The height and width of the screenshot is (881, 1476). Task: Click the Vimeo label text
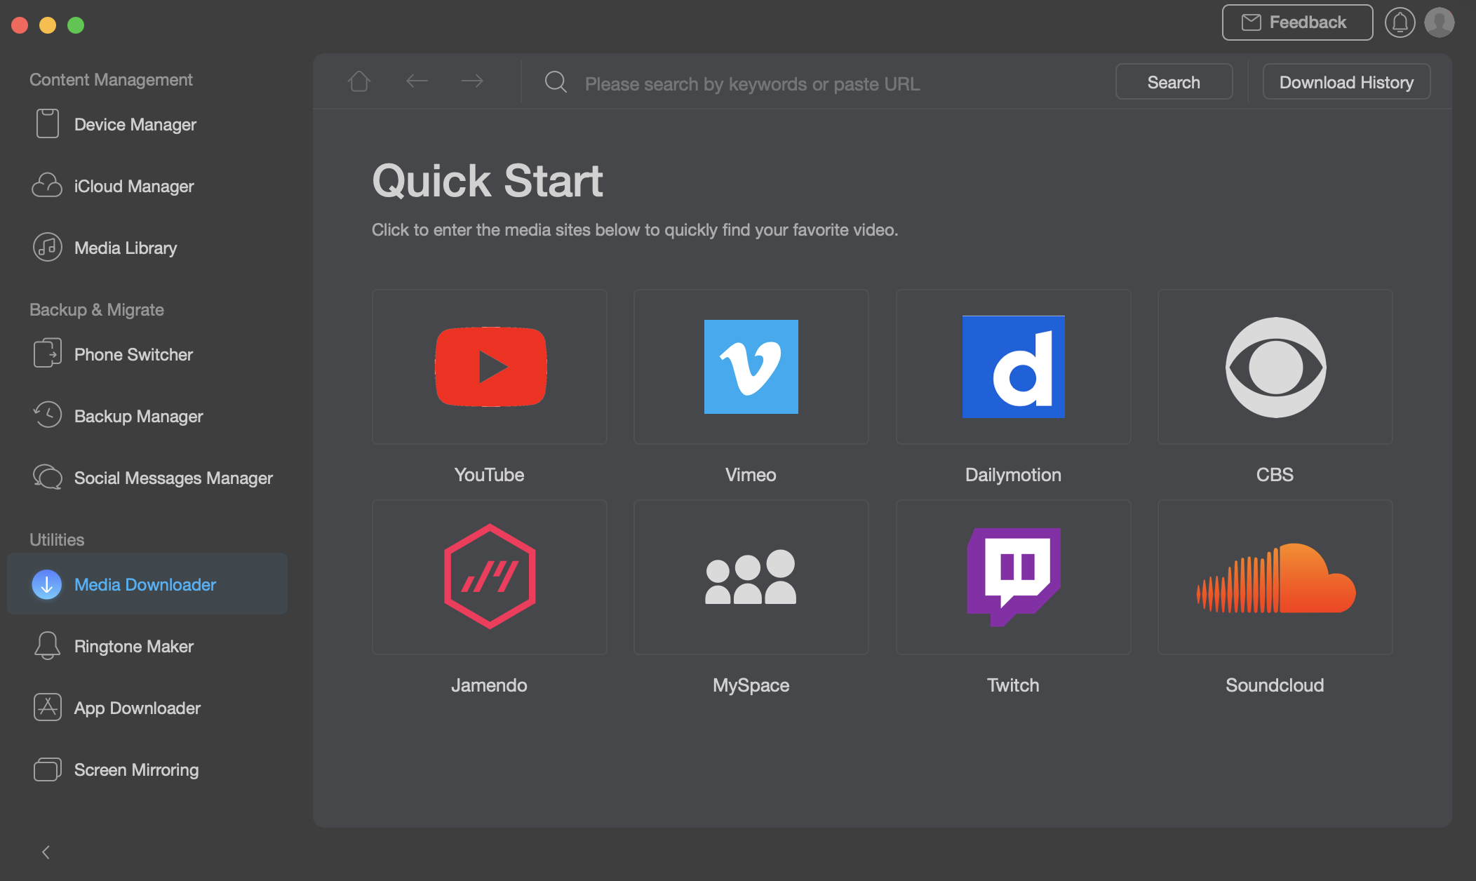(751, 475)
